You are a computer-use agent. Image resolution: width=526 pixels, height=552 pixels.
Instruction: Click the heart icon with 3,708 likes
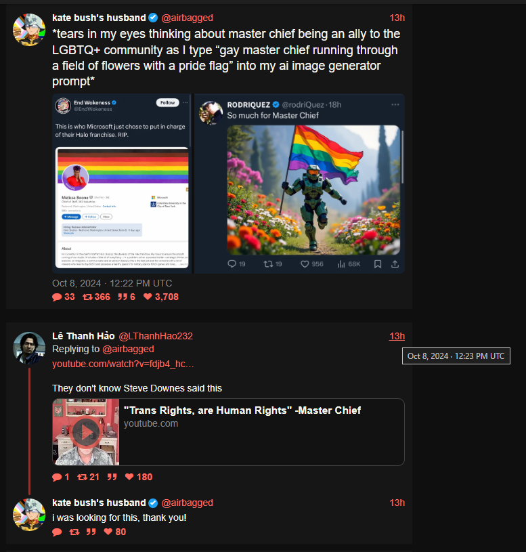[148, 297]
